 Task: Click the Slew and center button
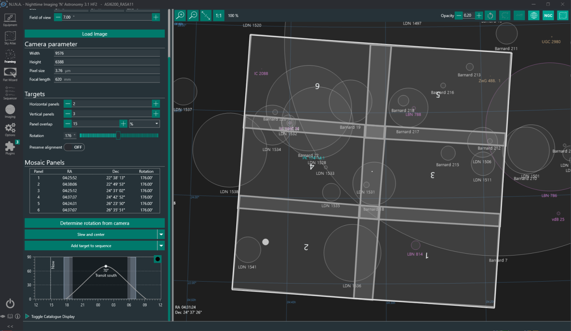91,235
